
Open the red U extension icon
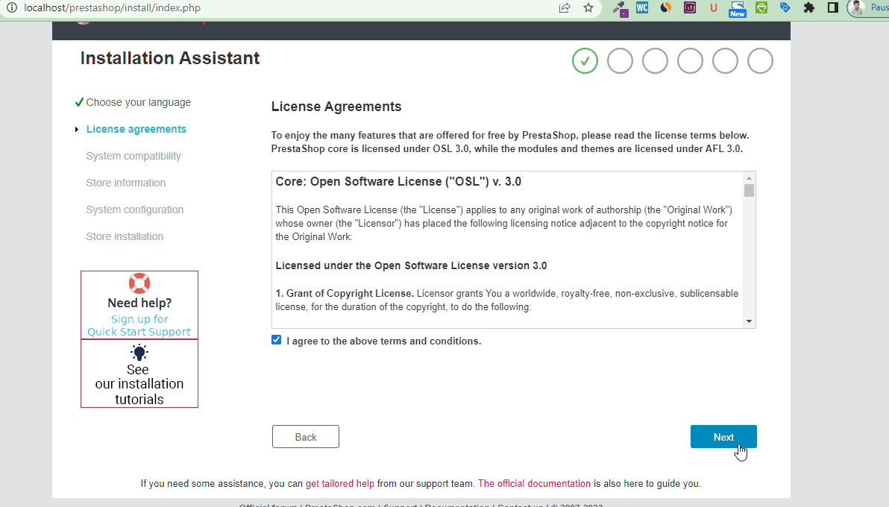[x=713, y=8]
